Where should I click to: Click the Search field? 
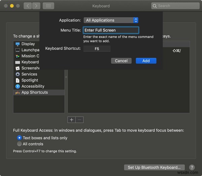[x=175, y=6]
